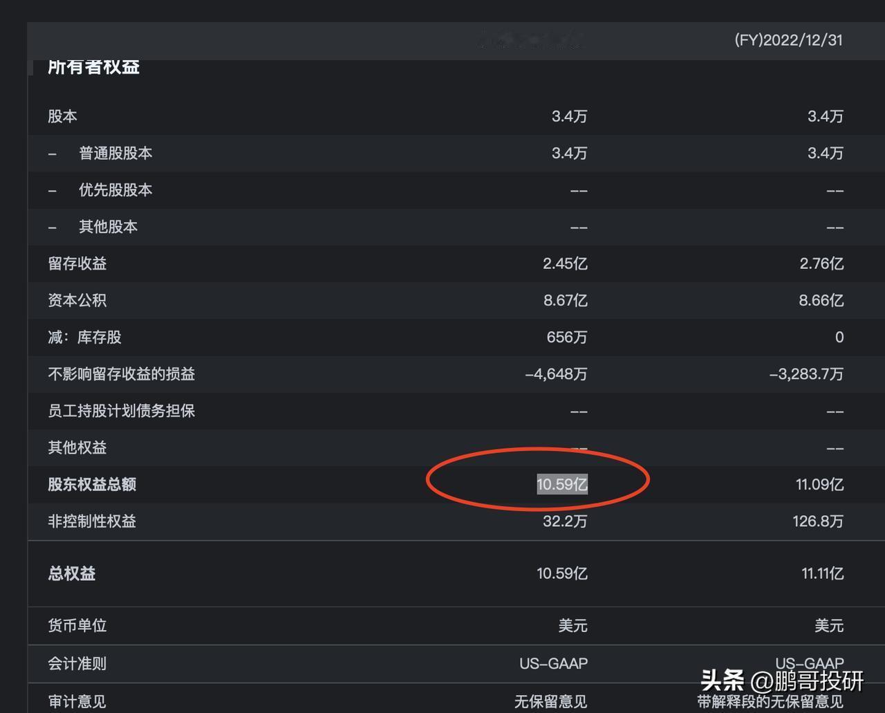Click the 资本公积 value 8.67亿

point(565,300)
